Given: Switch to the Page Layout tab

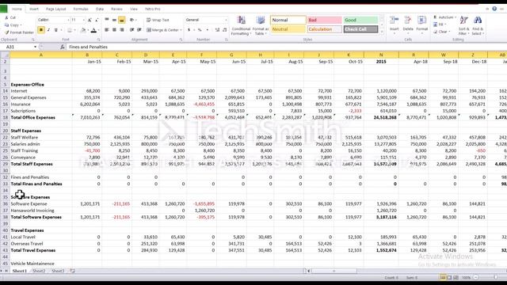Looking at the screenshot, I should [x=56, y=9].
